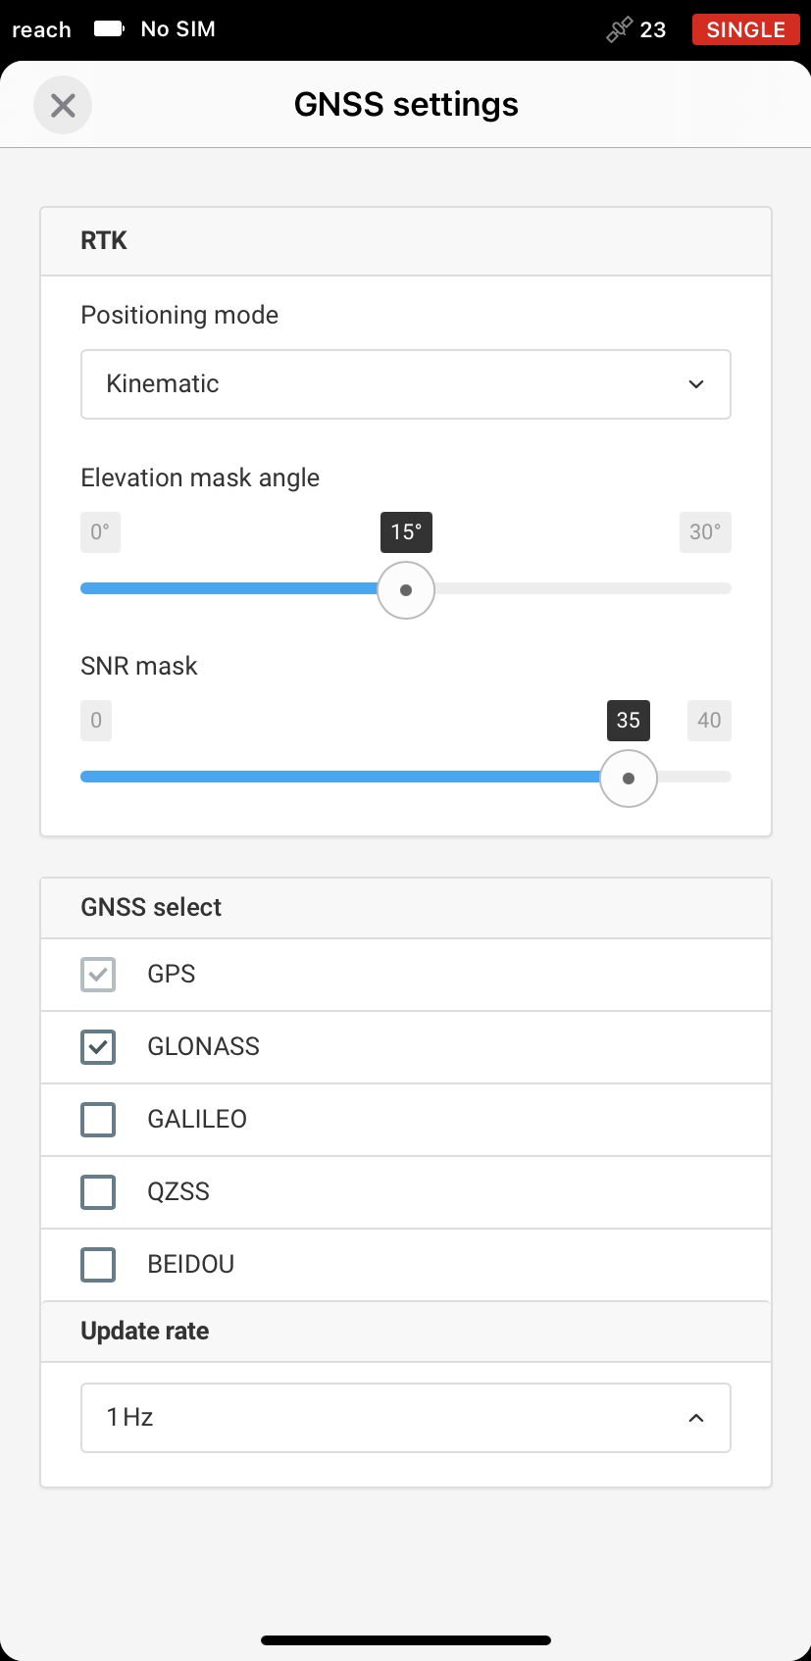Click the SNR mask 0 minimum label
Image resolution: width=811 pixels, height=1661 pixels.
pyautogui.click(x=96, y=721)
